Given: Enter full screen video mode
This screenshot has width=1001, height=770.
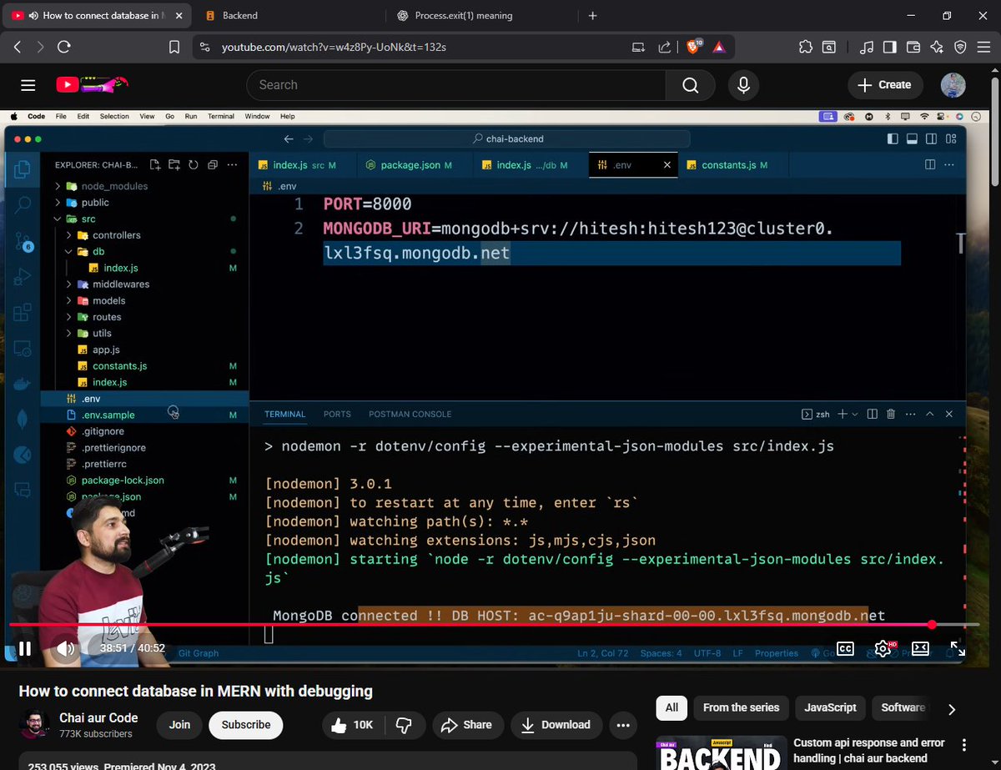Looking at the screenshot, I should [958, 648].
